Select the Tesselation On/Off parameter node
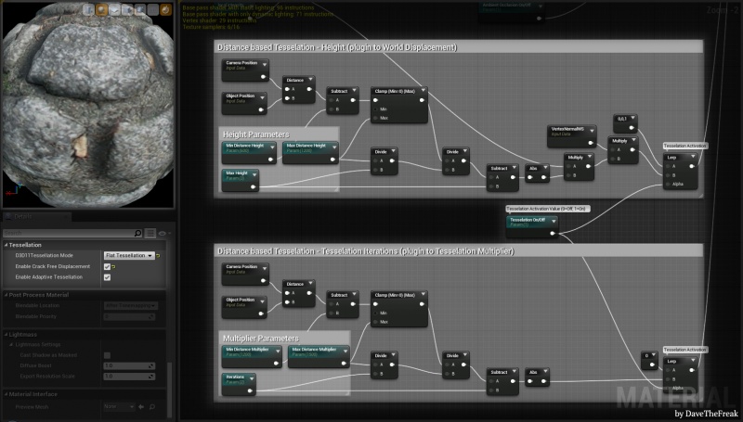The height and width of the screenshot is (422, 743). pyautogui.click(x=532, y=226)
